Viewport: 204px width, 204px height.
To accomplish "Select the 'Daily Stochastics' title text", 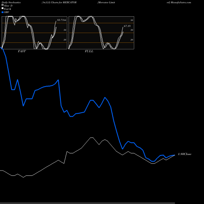I will pos(11,2).
